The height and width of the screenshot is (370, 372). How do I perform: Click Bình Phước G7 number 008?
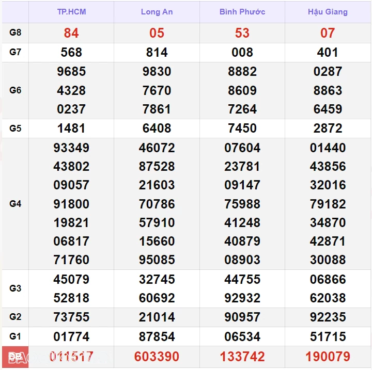pos(242,53)
